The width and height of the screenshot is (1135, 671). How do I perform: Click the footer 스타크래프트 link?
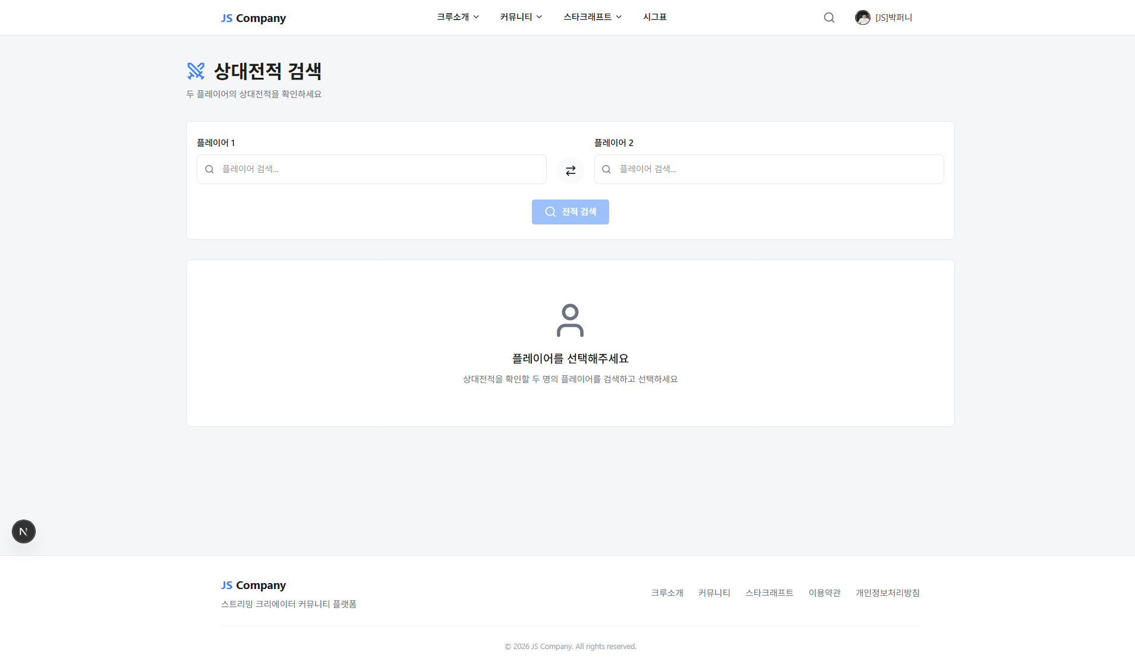click(769, 593)
